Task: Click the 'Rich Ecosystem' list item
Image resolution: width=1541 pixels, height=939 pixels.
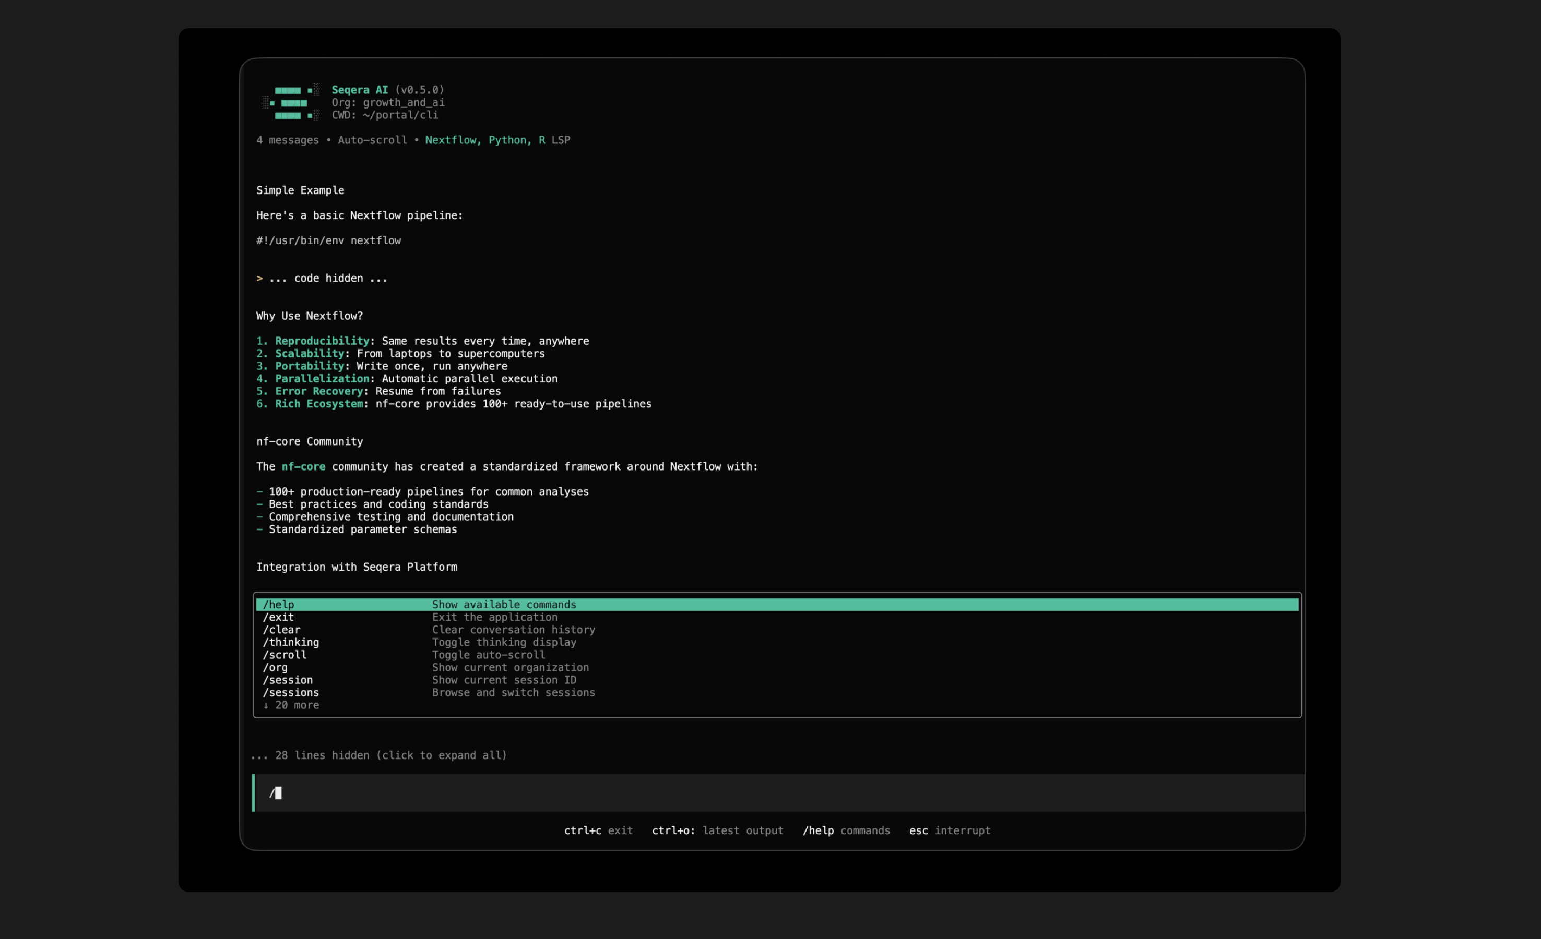Action: pyautogui.click(x=454, y=403)
